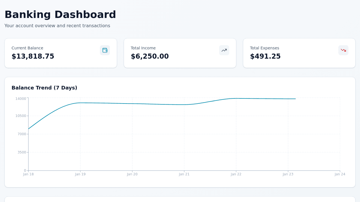The height and width of the screenshot is (202, 360).
Task: Click the account overview subtitle text
Action: 57,26
